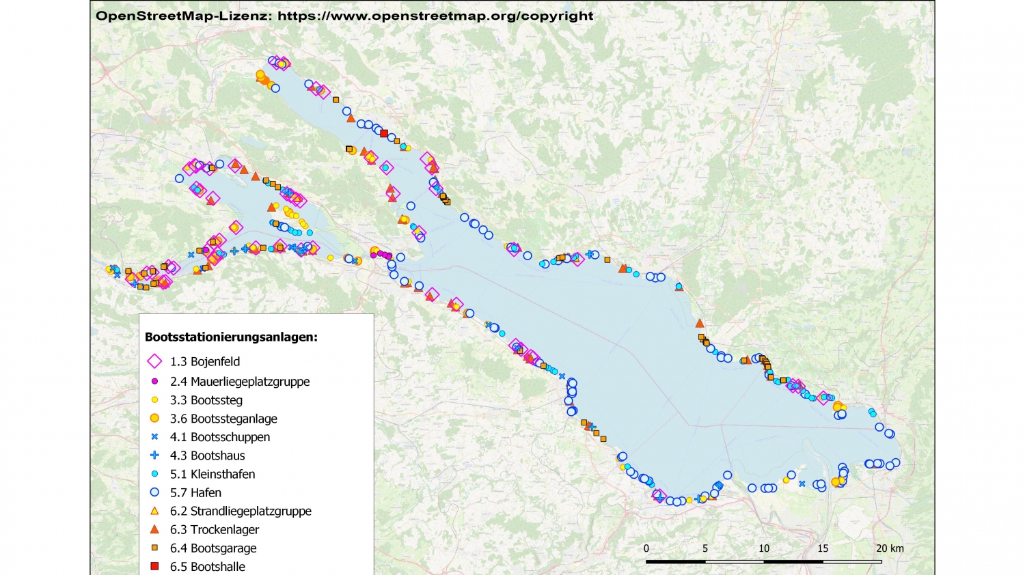Click the '20 km' scale bar label
The width and height of the screenshot is (1025, 575).
coord(890,548)
